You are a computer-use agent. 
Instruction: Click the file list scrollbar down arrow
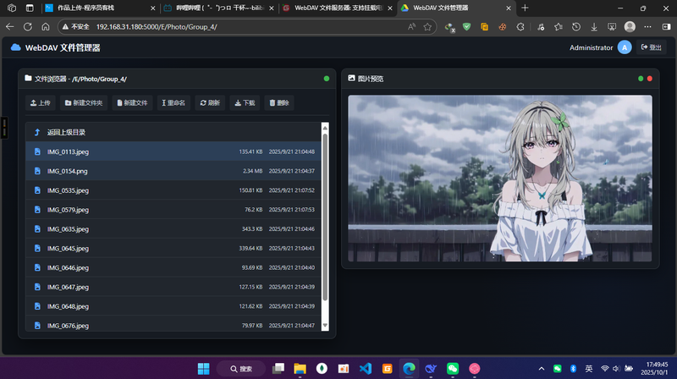coord(325,326)
